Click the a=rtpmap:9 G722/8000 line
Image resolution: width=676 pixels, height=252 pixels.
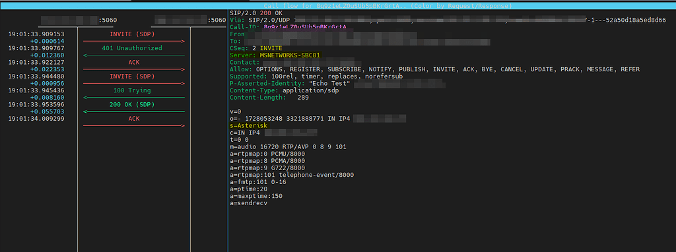pos(267,168)
